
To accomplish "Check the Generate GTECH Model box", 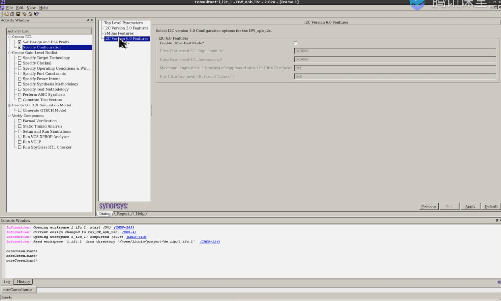I will tap(20, 111).
